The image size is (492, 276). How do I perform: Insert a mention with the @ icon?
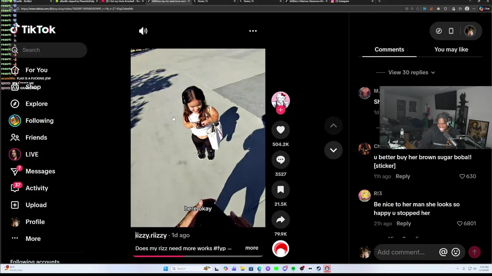tap(443, 252)
